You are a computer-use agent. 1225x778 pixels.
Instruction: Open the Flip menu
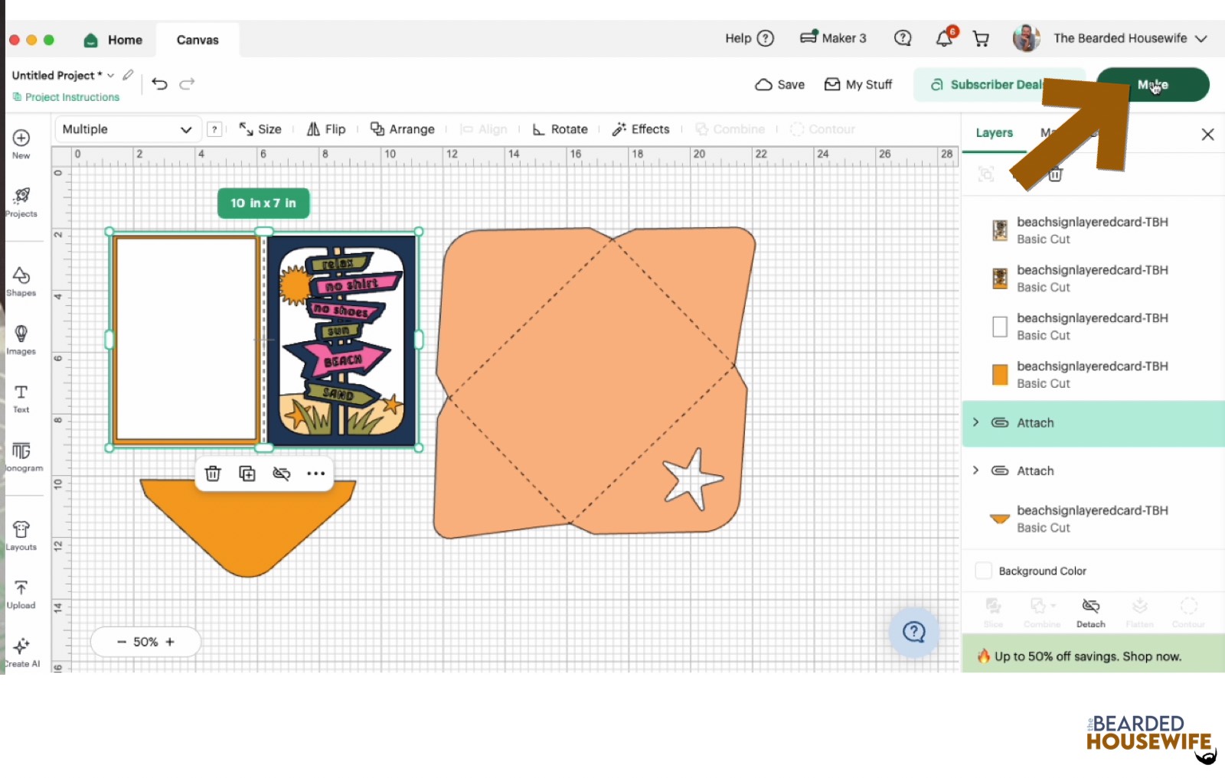(326, 129)
